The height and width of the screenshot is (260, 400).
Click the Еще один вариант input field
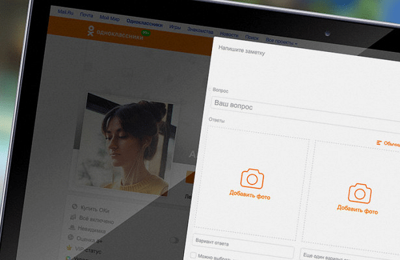pos(350,255)
